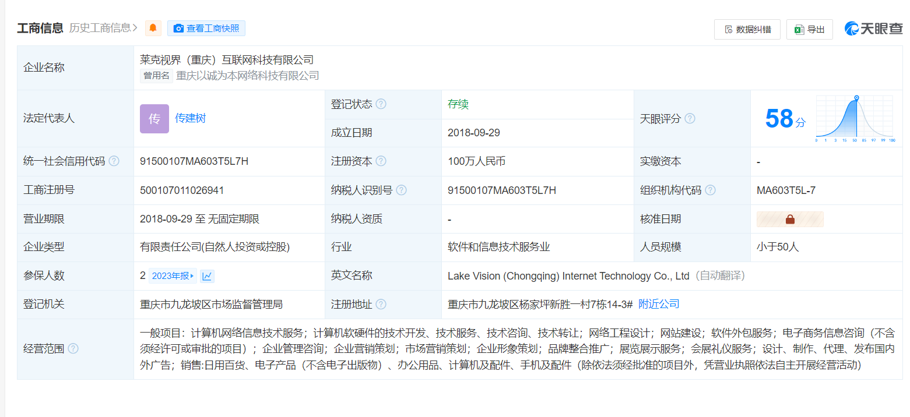Click the 天眼查 logo

[x=874, y=29]
